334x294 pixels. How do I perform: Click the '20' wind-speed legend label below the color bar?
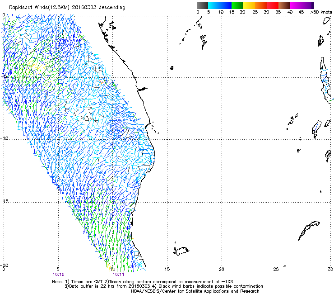(242, 12)
